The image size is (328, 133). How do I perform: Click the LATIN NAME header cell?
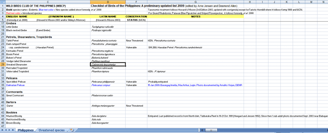click(108, 16)
